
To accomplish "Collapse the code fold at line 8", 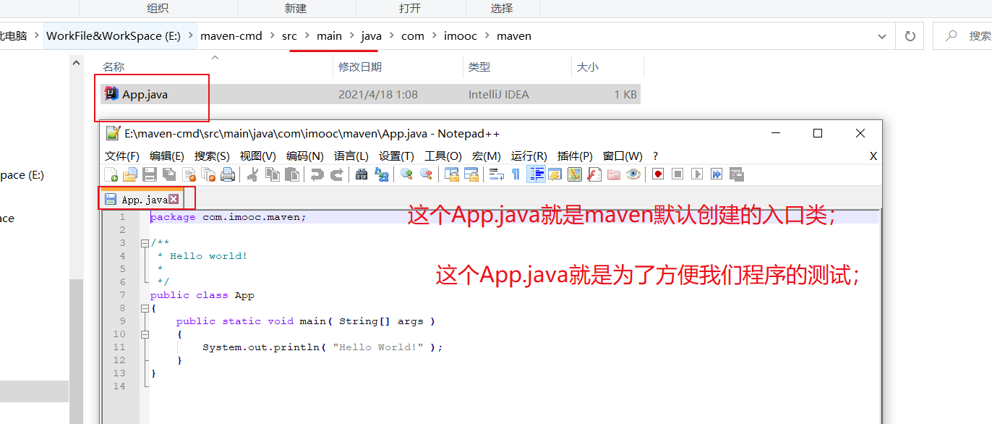I will (x=145, y=308).
